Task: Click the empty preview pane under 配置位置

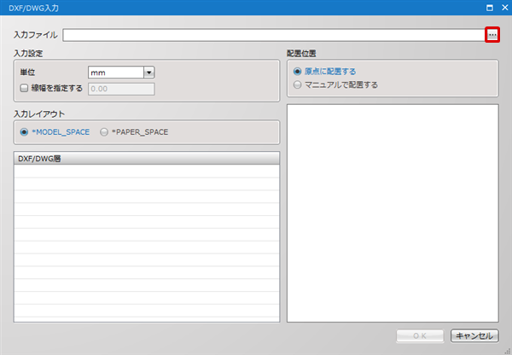Action: click(392, 213)
